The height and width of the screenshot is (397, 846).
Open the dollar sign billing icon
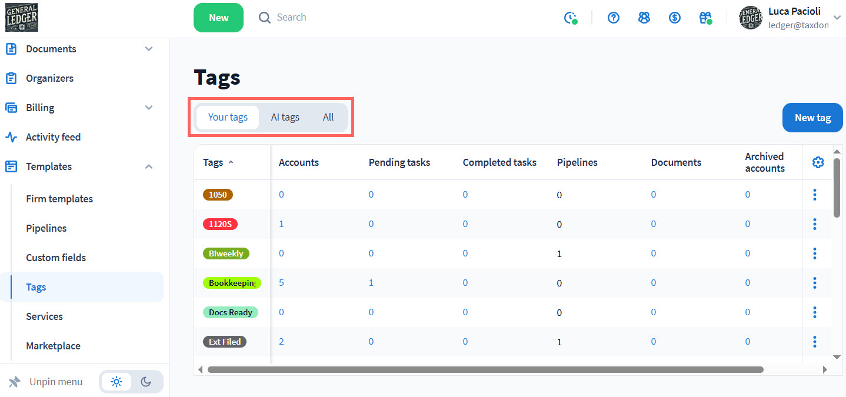coord(675,18)
